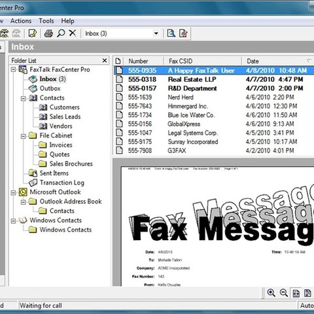Screen dimensions: 314x314
Task: Select fax from GlobalXpress
Action: (x=214, y=124)
